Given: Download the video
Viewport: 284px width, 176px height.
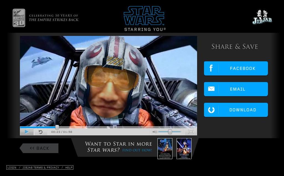Looking at the screenshot, I should pos(236,110).
